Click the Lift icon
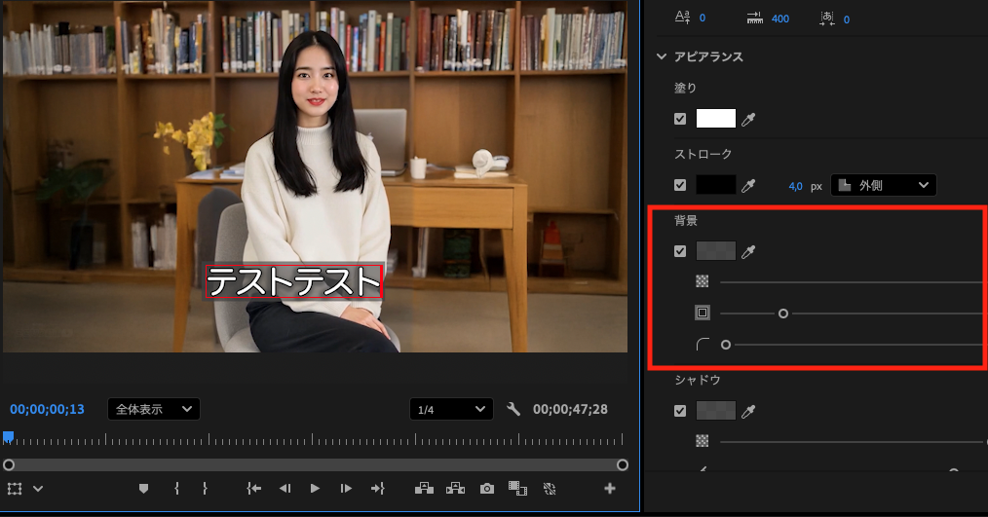This screenshot has width=988, height=517. pos(424,489)
